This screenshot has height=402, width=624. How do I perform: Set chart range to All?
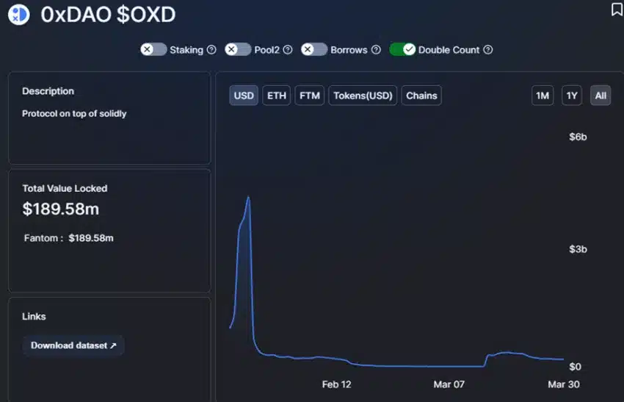[601, 96]
